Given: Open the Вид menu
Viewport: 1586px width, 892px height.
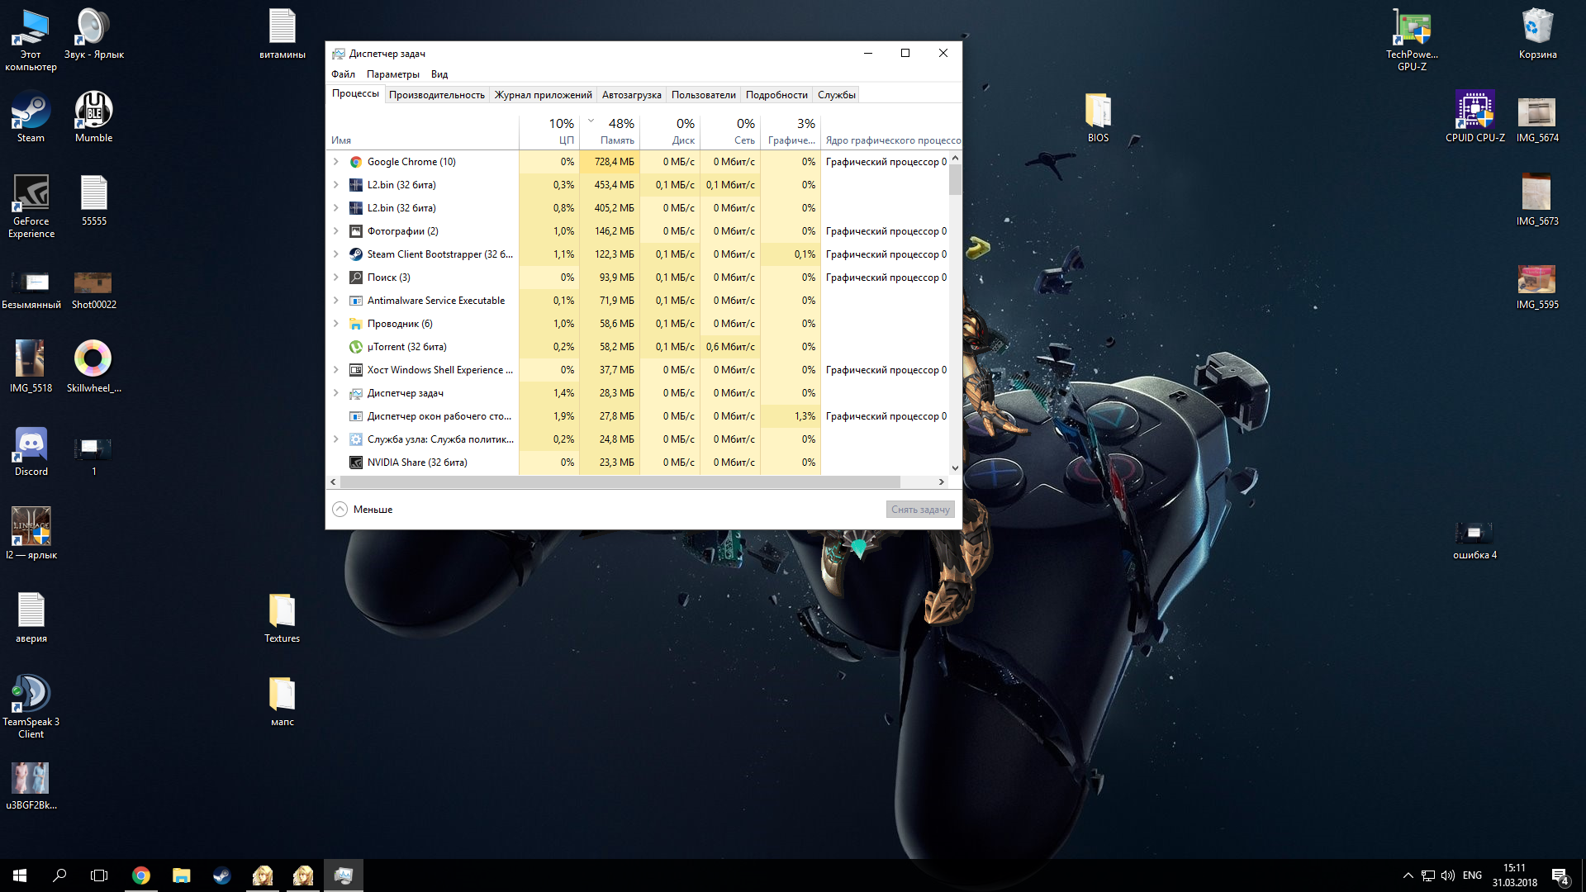Looking at the screenshot, I should 439,74.
